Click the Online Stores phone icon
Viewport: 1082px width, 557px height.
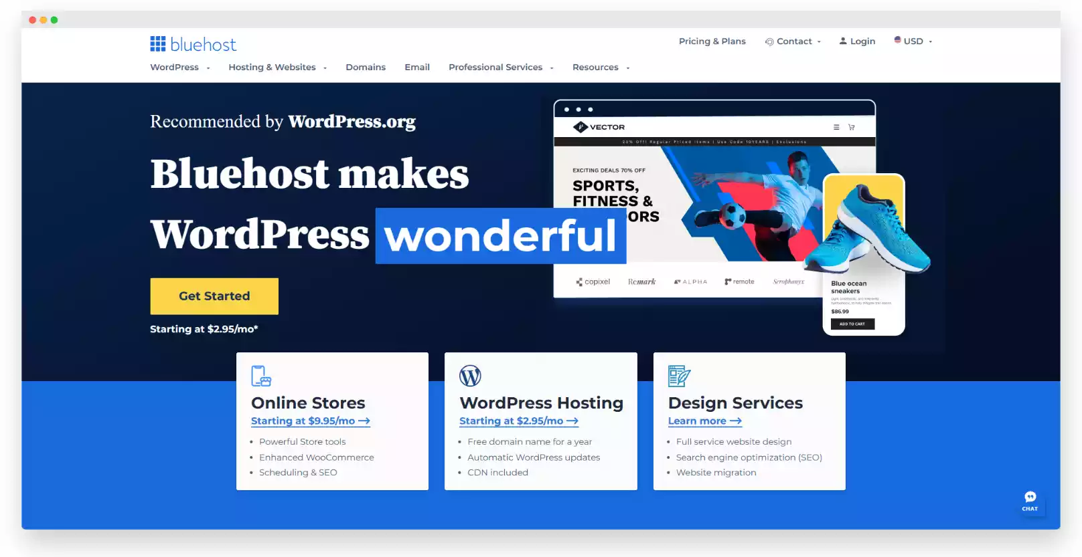(261, 376)
